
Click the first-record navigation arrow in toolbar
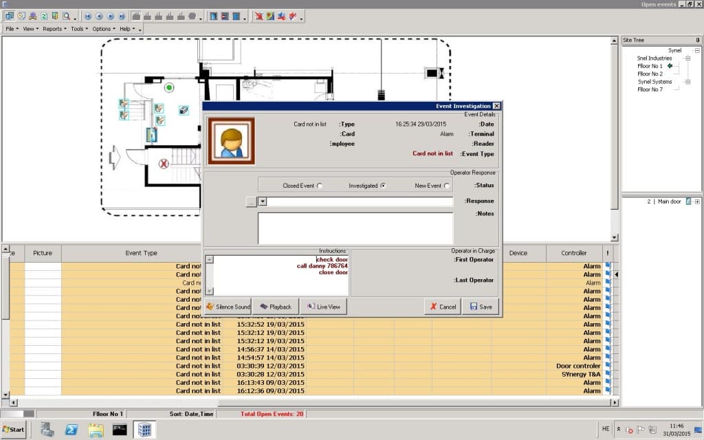[88, 16]
